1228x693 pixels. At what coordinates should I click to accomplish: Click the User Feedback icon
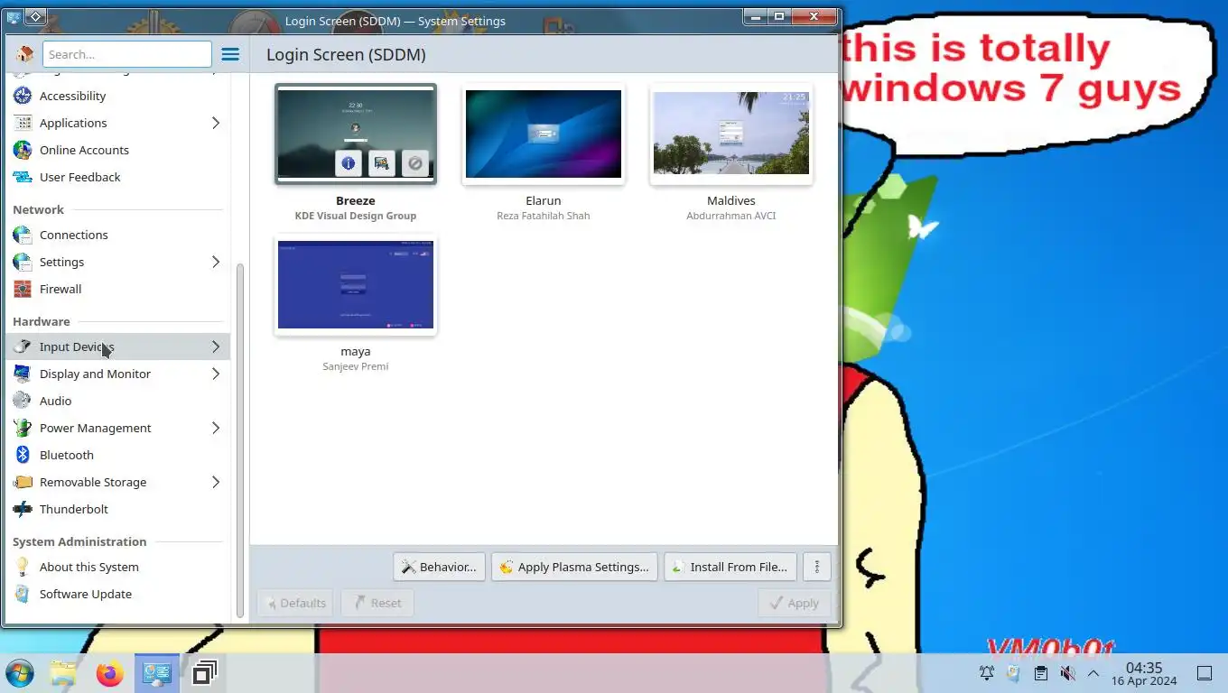pos(23,177)
